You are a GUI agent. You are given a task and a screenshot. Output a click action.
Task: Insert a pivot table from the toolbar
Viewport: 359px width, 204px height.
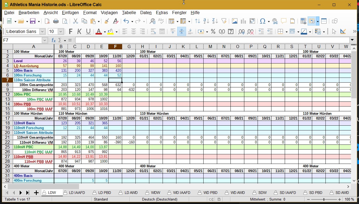pos(252,21)
